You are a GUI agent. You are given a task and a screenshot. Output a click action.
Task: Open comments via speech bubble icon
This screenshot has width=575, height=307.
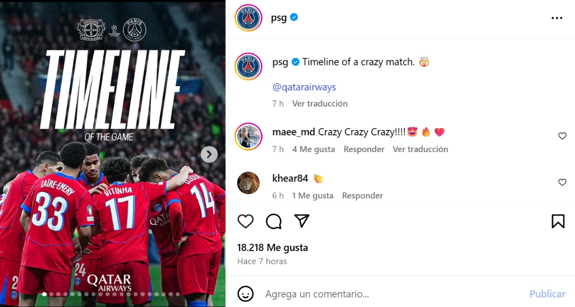point(274,221)
